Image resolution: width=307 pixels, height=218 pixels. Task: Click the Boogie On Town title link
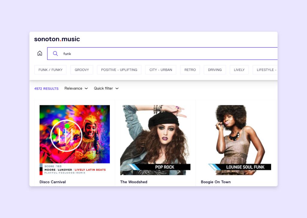tap(216, 182)
